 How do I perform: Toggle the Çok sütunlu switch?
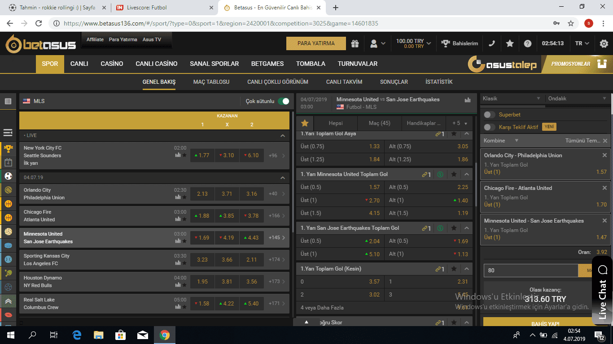click(284, 101)
